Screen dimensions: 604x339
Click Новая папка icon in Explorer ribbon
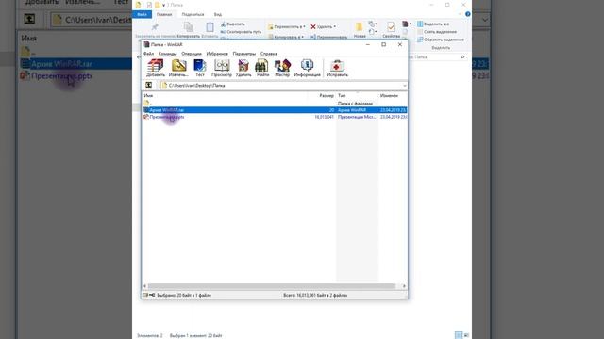pyautogui.click(x=359, y=27)
